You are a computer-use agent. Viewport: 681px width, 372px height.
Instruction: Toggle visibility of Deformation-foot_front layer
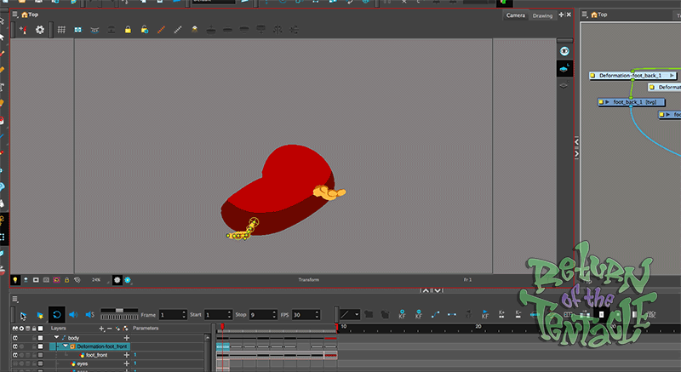click(15, 346)
